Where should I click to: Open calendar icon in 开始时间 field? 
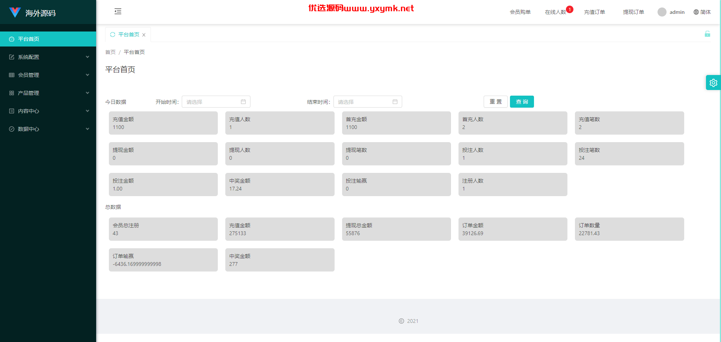243,102
